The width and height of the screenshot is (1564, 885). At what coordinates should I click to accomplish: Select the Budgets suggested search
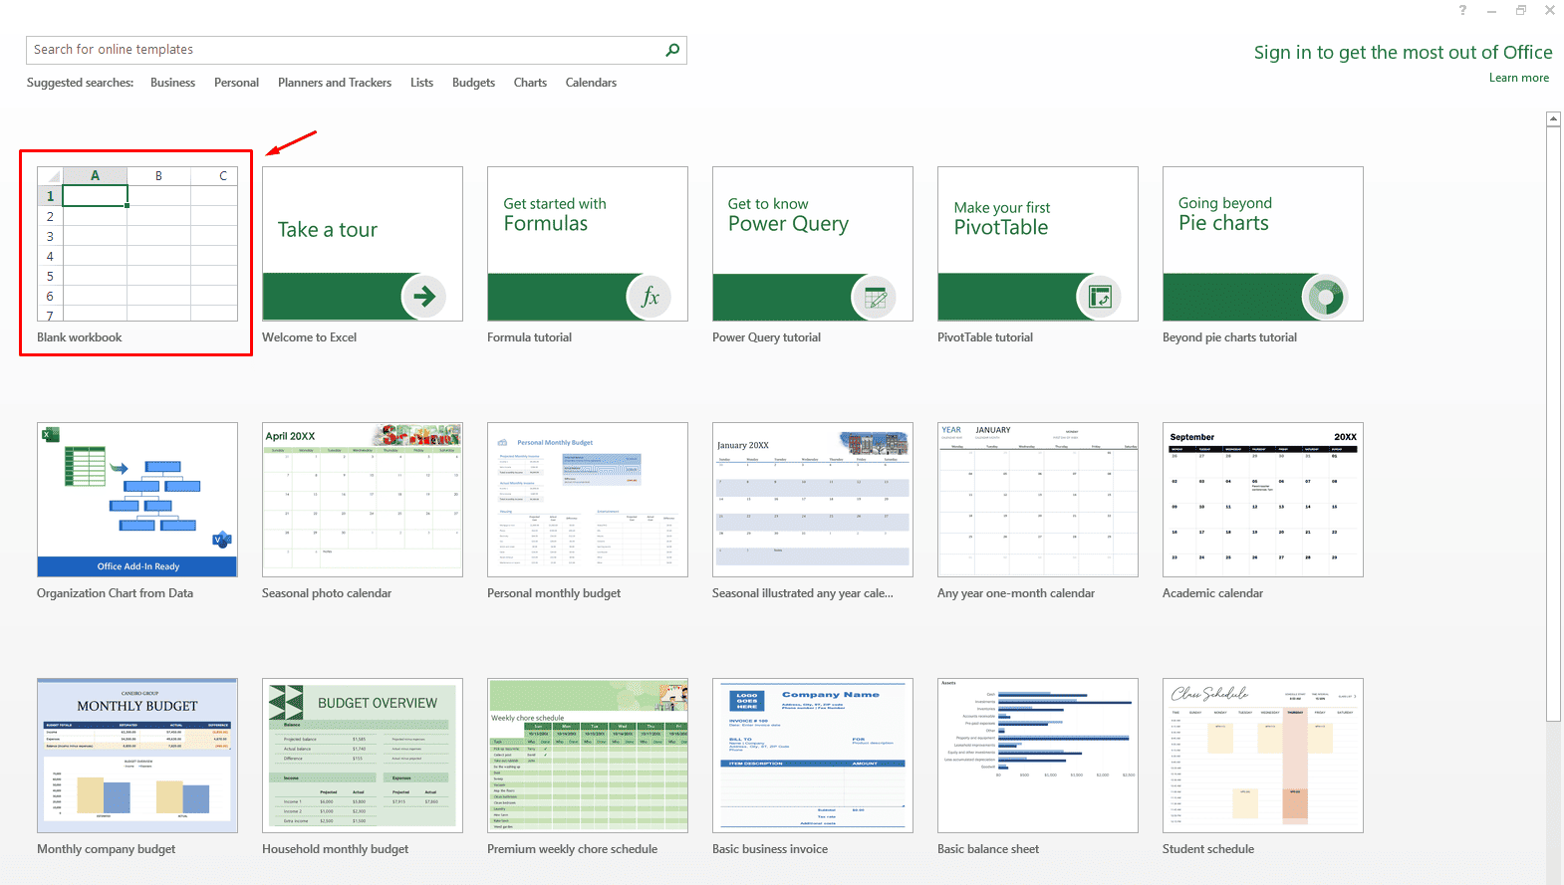[473, 83]
